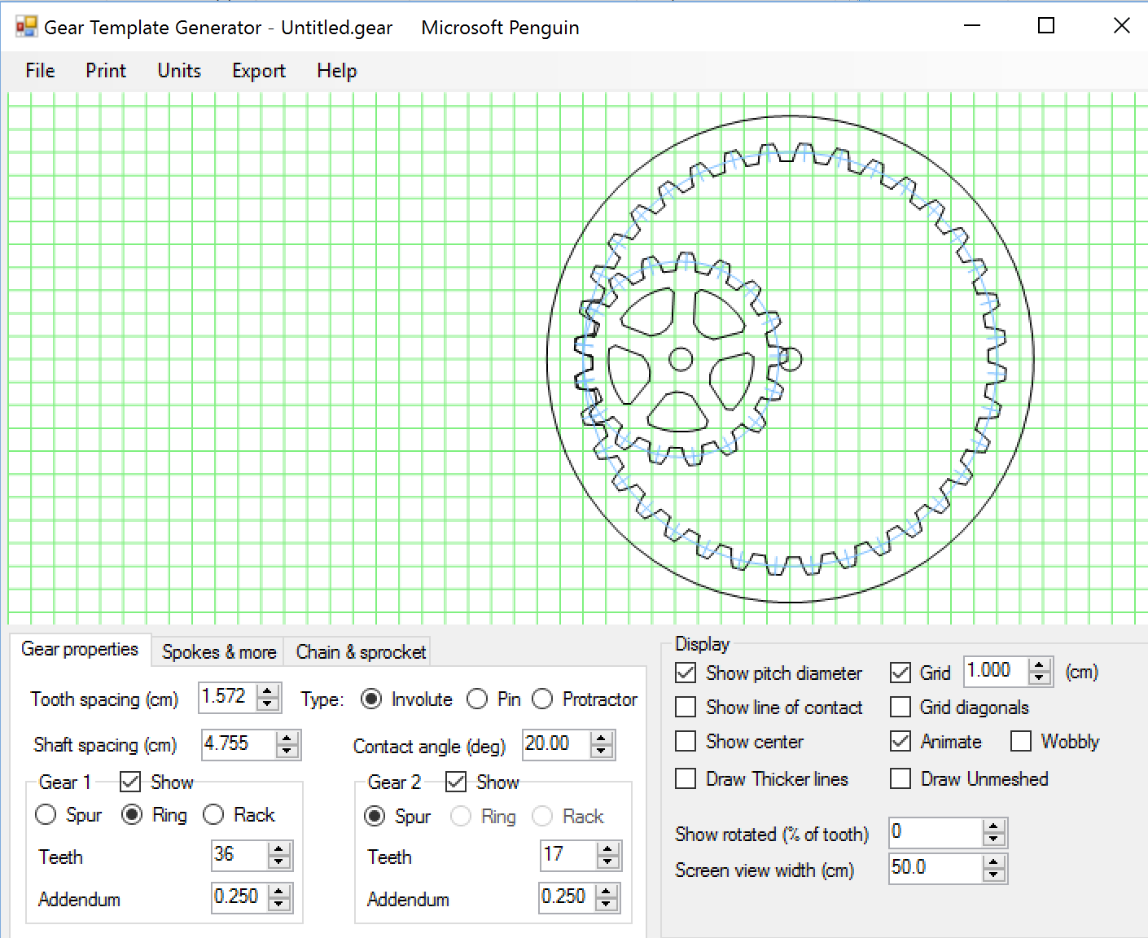Switch to Spokes & more tab
Image resolution: width=1148 pixels, height=938 pixels.
[218, 652]
